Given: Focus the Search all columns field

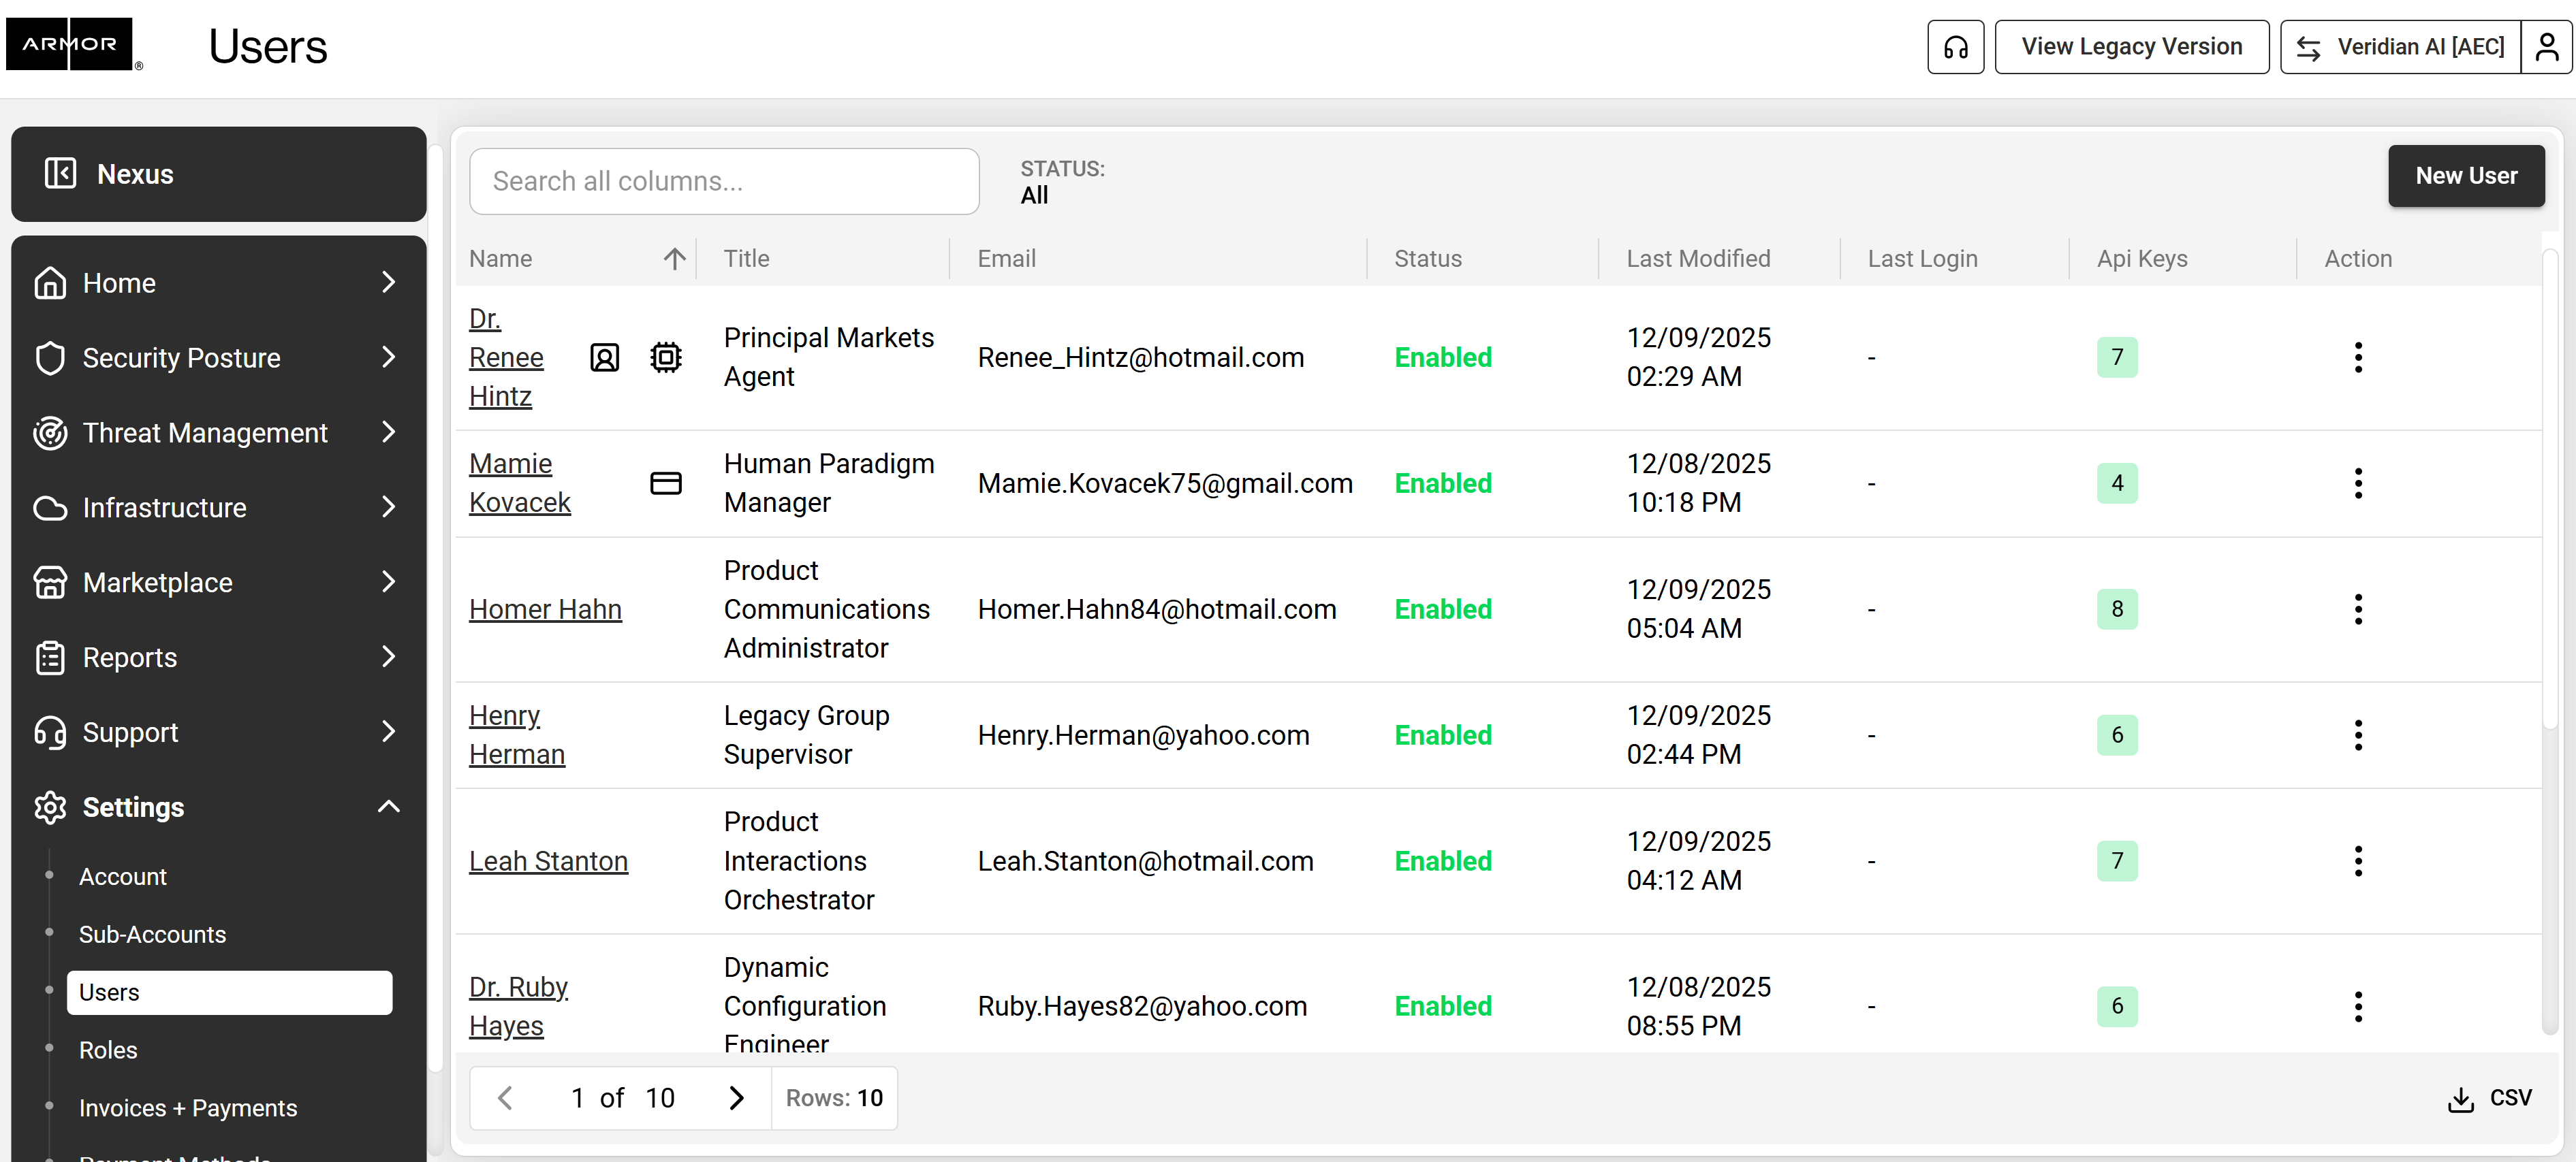Looking at the screenshot, I should pyautogui.click(x=724, y=182).
